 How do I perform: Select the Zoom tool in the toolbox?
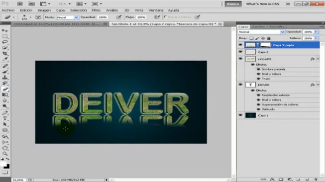(5, 154)
